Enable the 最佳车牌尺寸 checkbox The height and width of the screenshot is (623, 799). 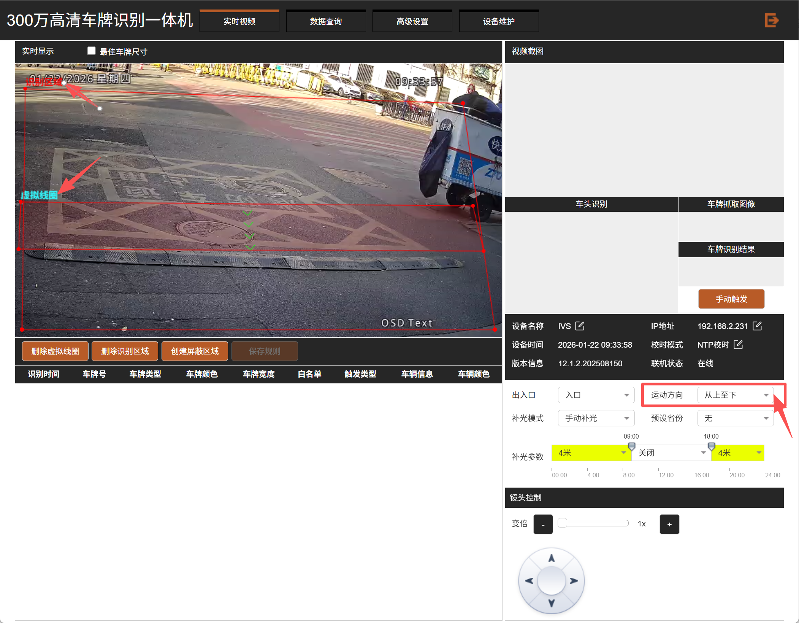(x=91, y=51)
